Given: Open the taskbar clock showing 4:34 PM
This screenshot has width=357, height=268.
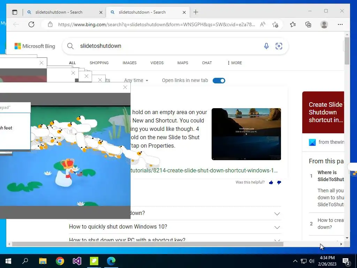Looking at the screenshot, I should pyautogui.click(x=327, y=261).
